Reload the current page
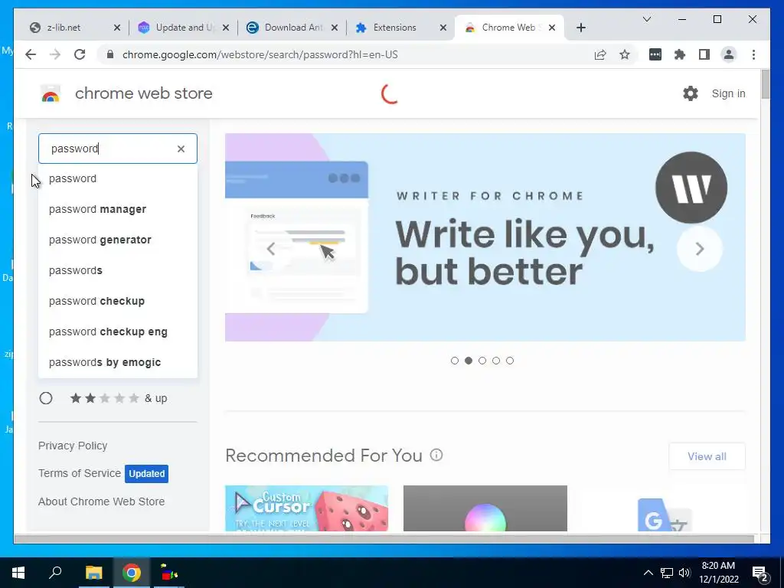 pos(80,54)
